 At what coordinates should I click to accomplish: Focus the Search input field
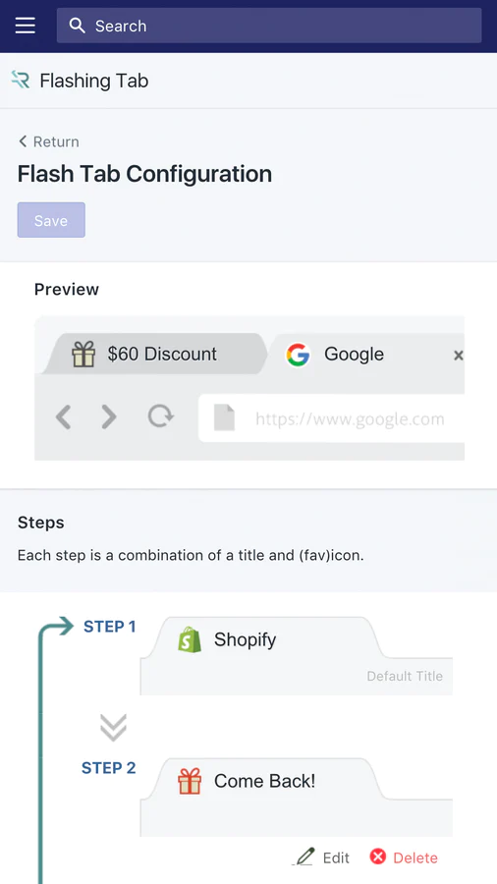tap(269, 26)
